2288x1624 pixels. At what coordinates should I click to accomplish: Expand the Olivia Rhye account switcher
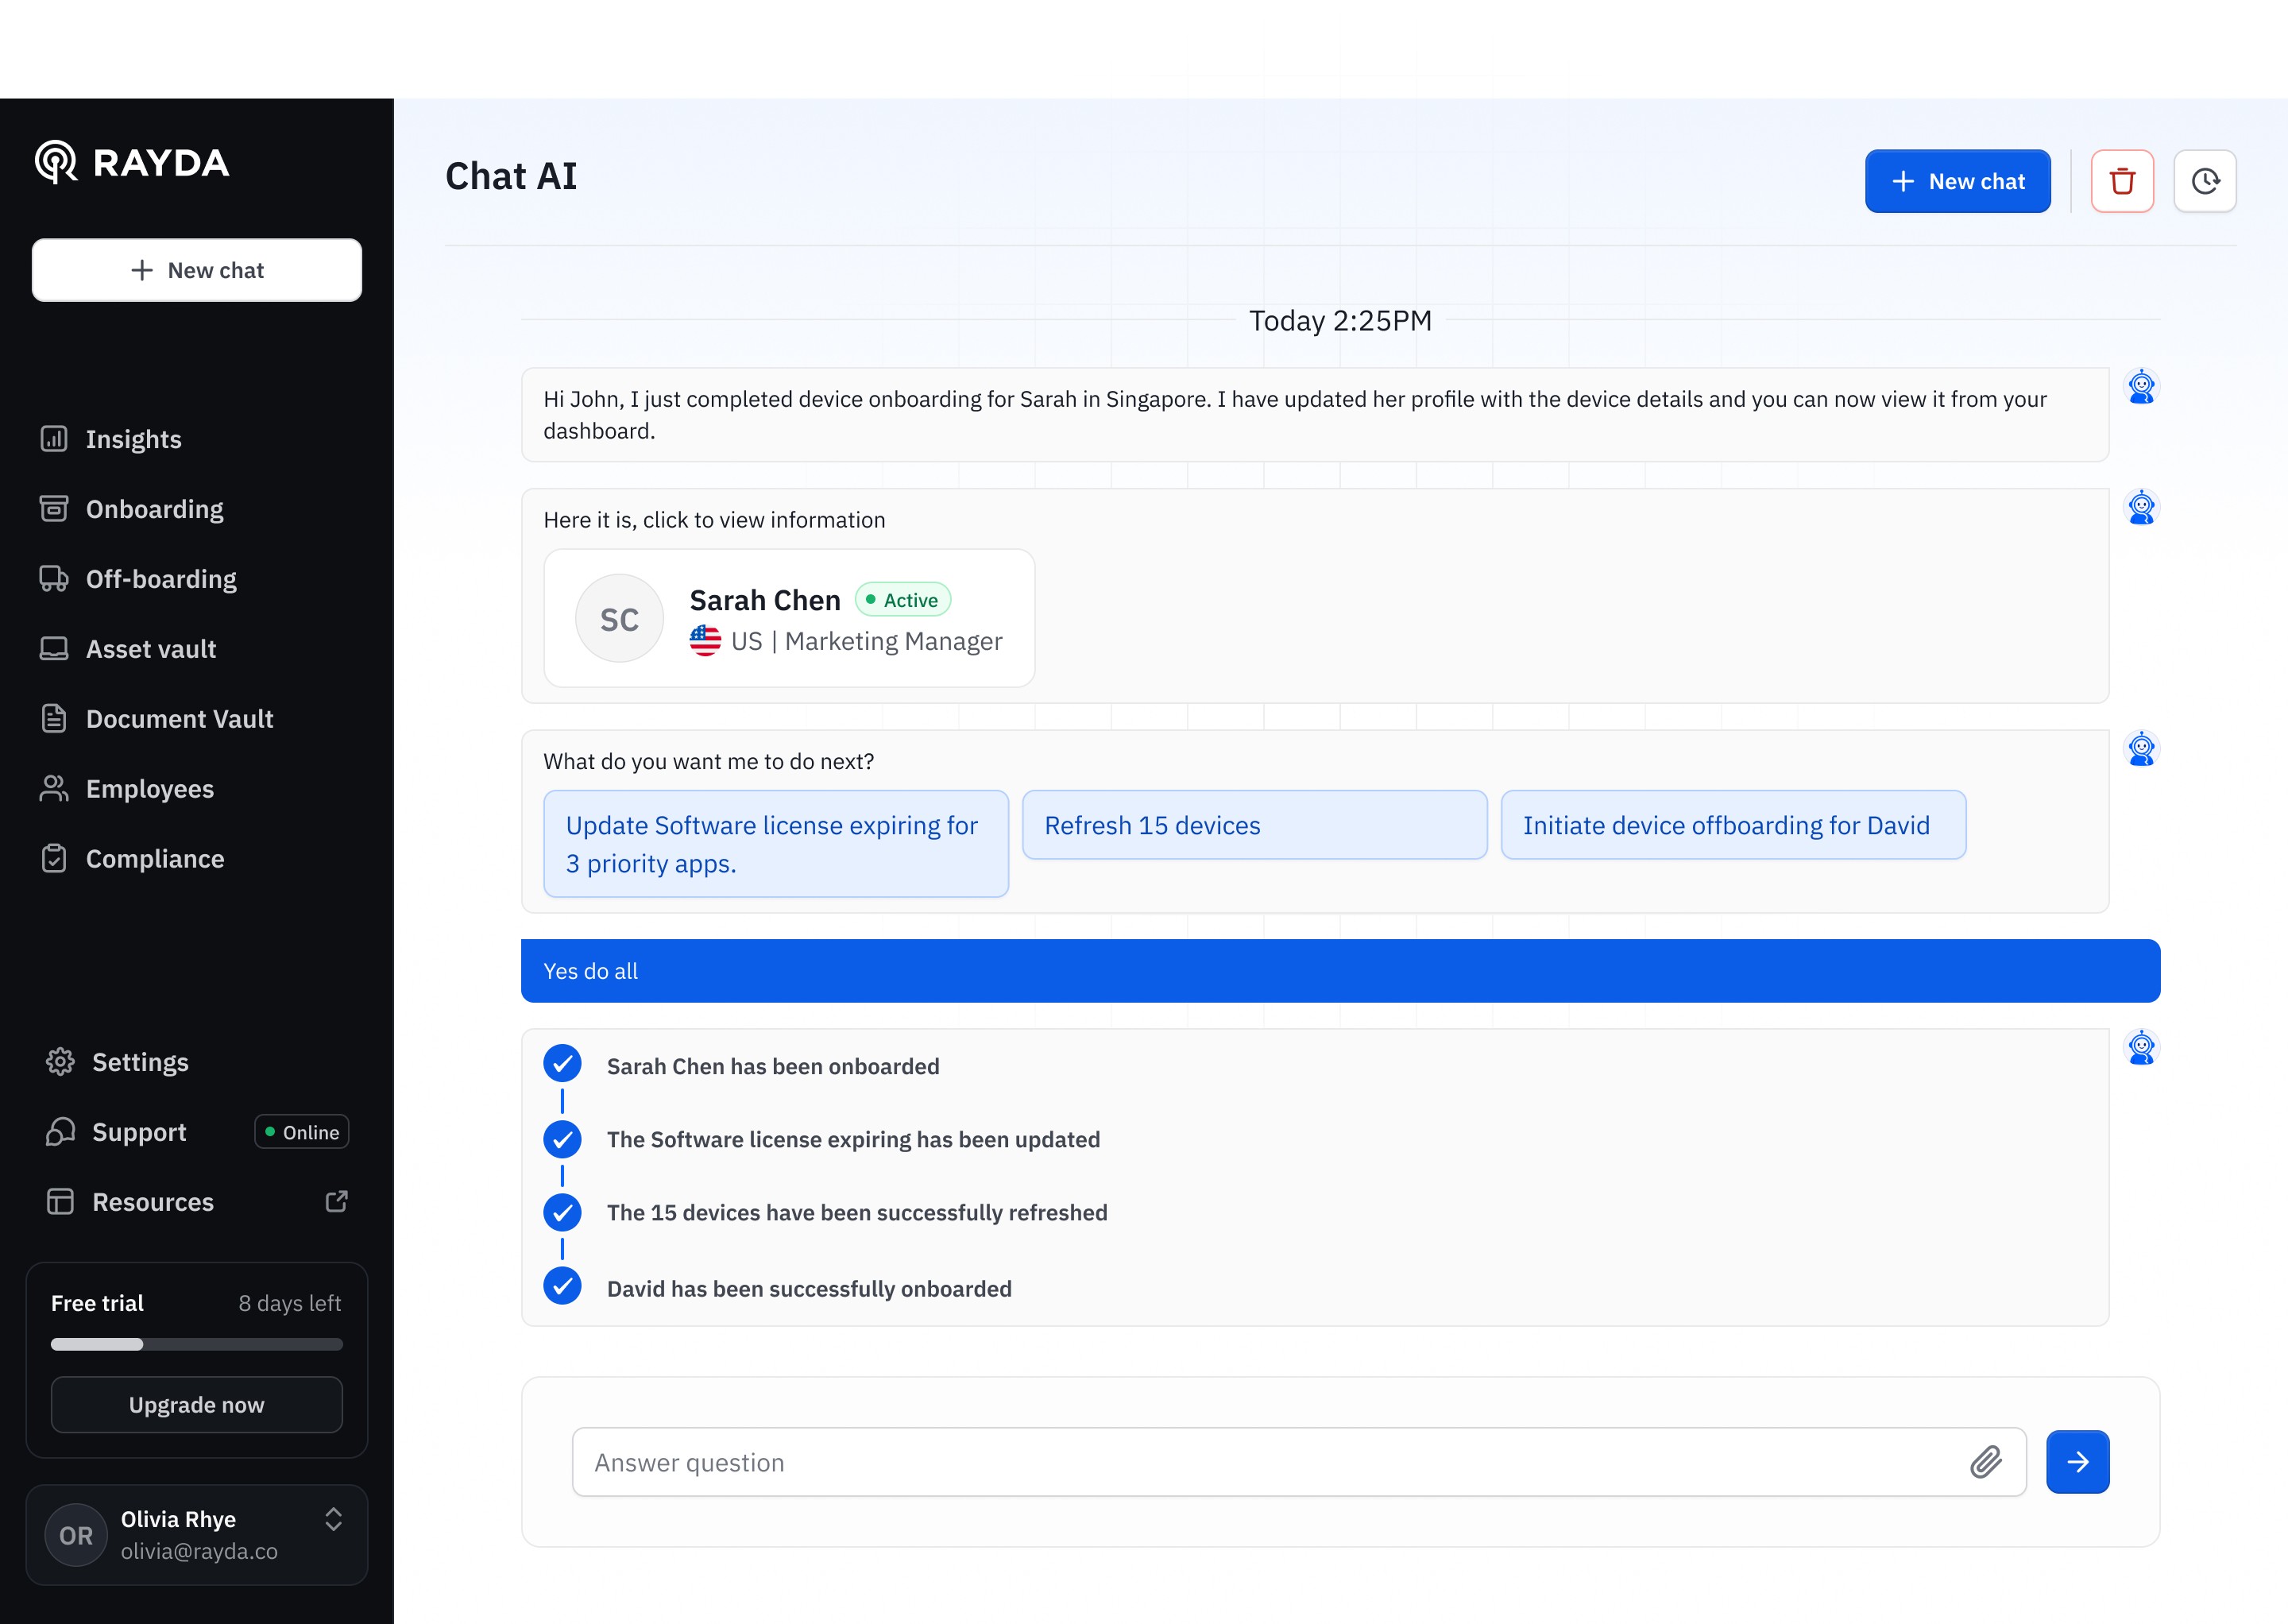333,1519
